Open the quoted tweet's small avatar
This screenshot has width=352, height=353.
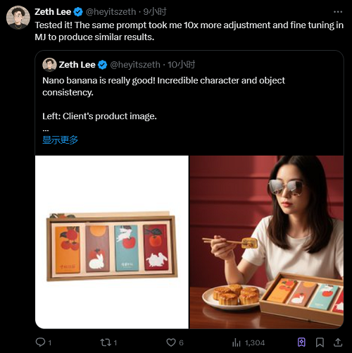49,65
